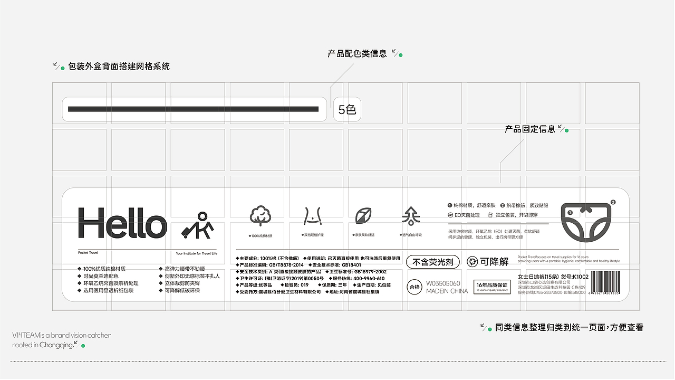
Task: Click 安全技术标准: GB18401
Action: [334, 265]
